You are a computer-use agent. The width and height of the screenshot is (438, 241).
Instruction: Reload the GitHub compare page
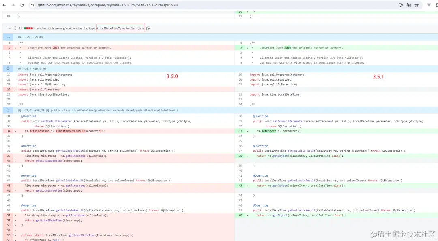22,5
